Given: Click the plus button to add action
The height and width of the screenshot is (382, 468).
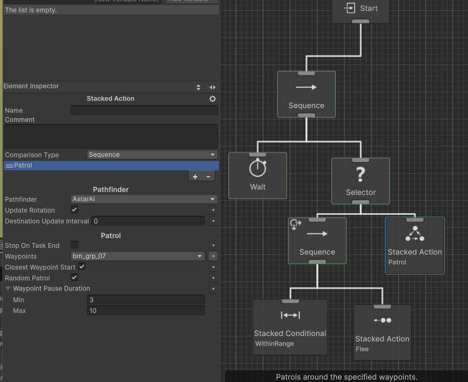Looking at the screenshot, I should click(x=195, y=176).
